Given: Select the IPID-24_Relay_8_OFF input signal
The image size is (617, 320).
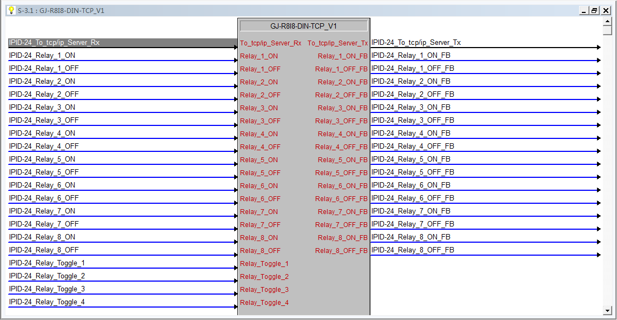Looking at the screenshot, I should click(x=122, y=250).
